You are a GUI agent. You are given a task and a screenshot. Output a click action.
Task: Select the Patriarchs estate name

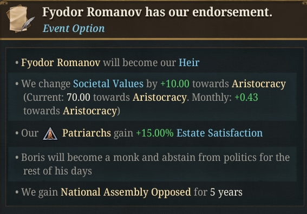coord(87,133)
